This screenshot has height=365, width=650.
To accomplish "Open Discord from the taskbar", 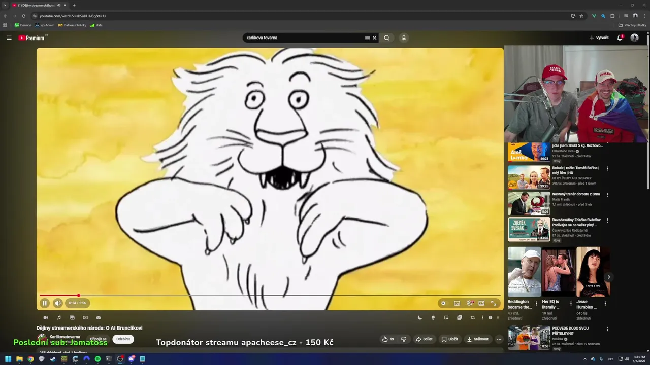I will tap(132, 359).
